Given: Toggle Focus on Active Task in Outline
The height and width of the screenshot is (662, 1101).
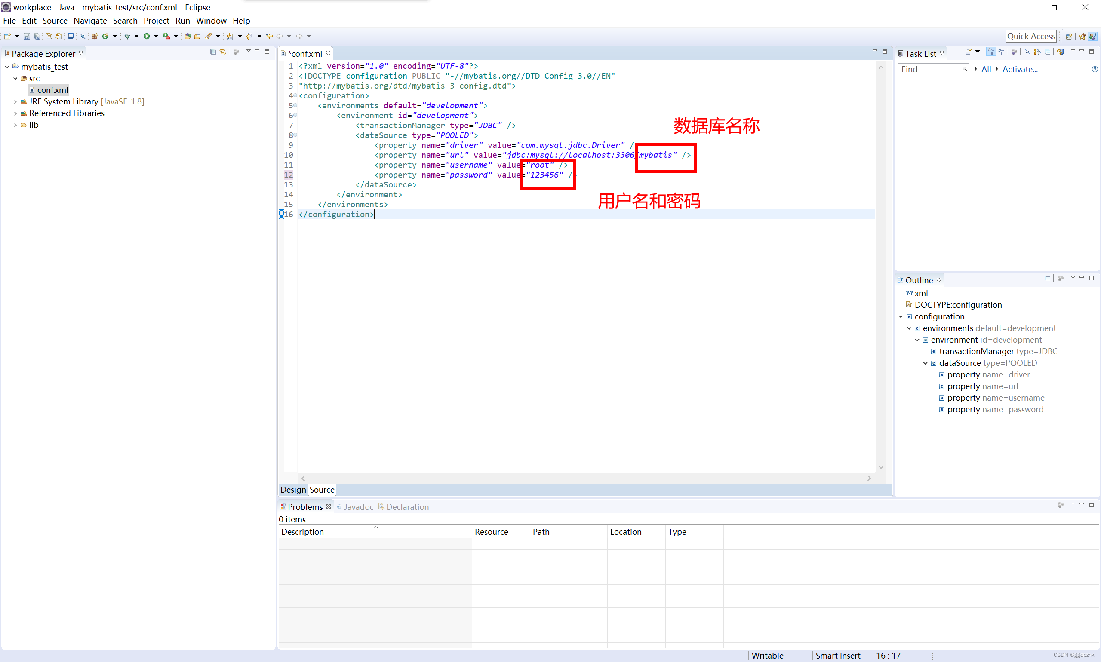Looking at the screenshot, I should point(1061,279).
